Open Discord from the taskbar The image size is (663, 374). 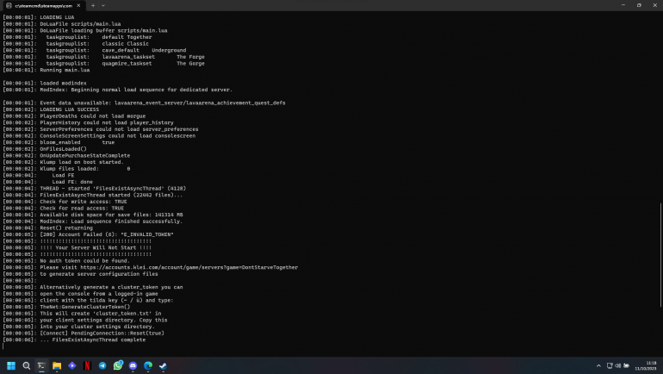133,365
